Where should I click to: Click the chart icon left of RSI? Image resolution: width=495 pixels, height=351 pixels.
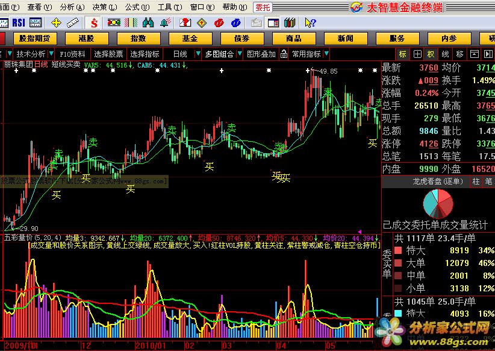click(x=4, y=23)
